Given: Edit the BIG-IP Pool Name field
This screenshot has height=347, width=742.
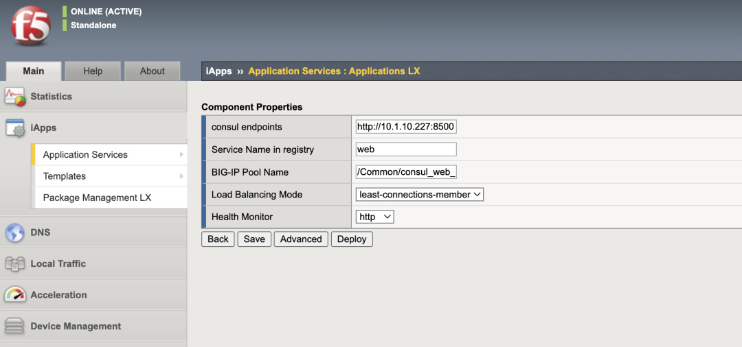Looking at the screenshot, I should (x=406, y=172).
